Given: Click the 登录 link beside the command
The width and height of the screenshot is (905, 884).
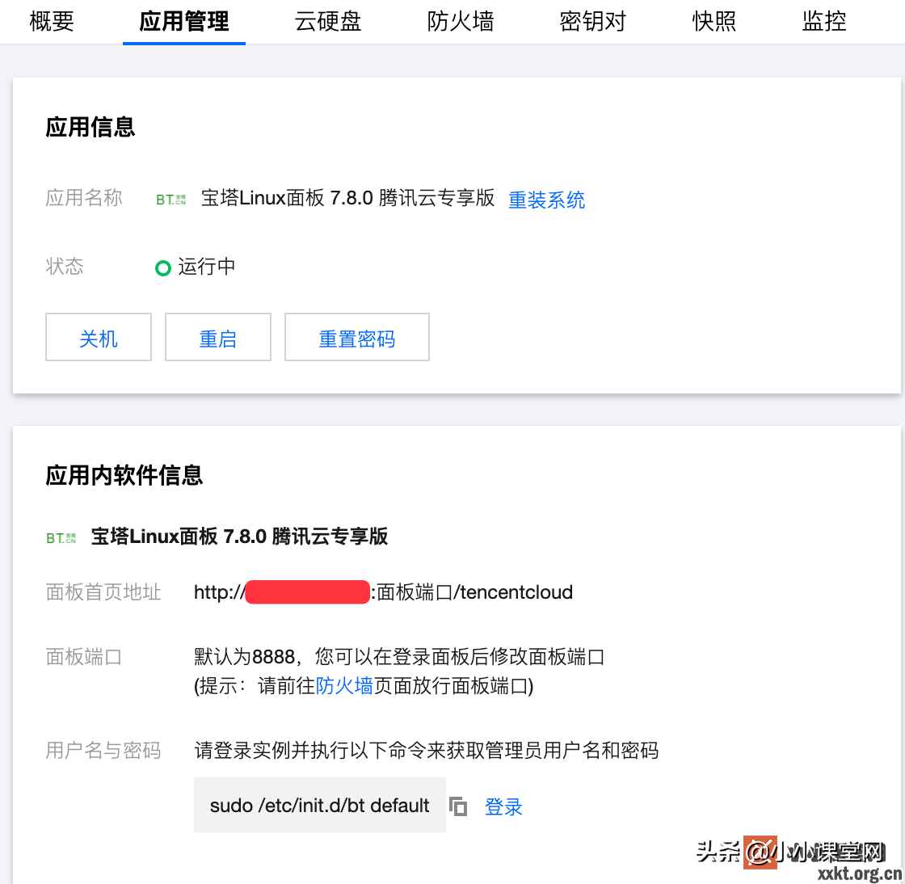Looking at the screenshot, I should (x=503, y=806).
